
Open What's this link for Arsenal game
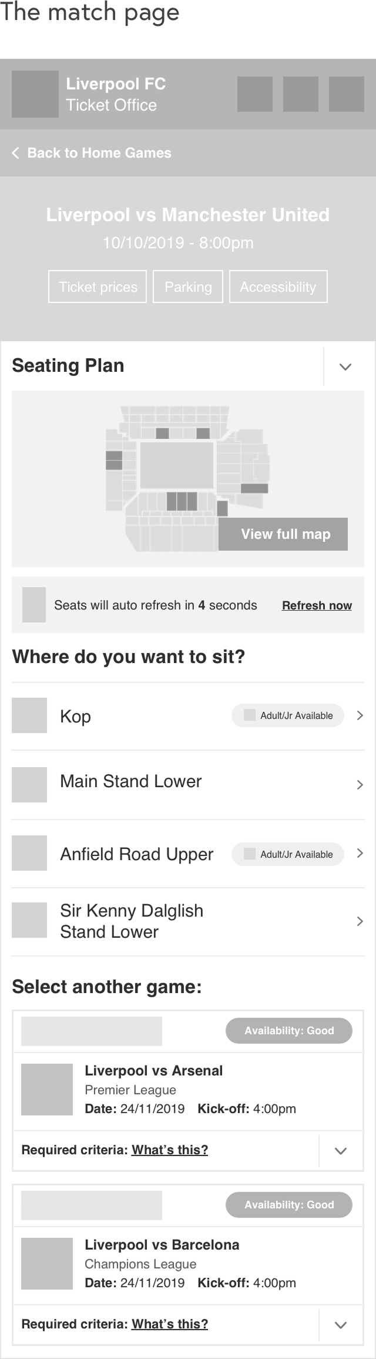click(x=170, y=1150)
